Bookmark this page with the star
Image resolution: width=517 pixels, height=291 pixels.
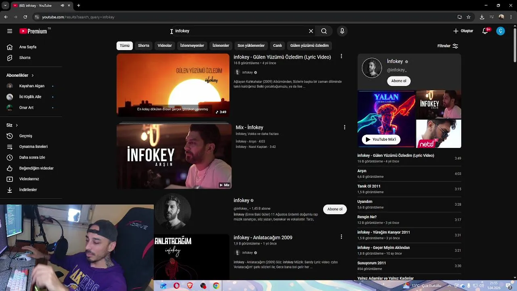tap(469, 17)
